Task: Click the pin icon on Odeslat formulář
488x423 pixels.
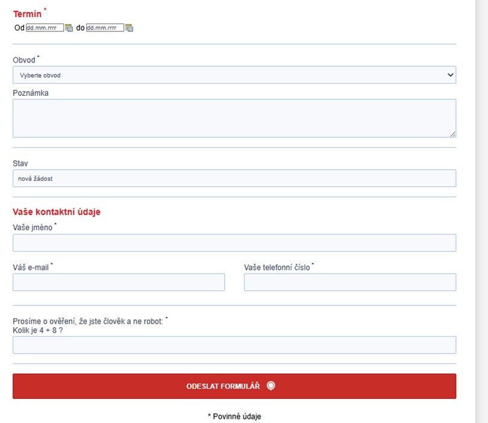Action: [x=271, y=386]
